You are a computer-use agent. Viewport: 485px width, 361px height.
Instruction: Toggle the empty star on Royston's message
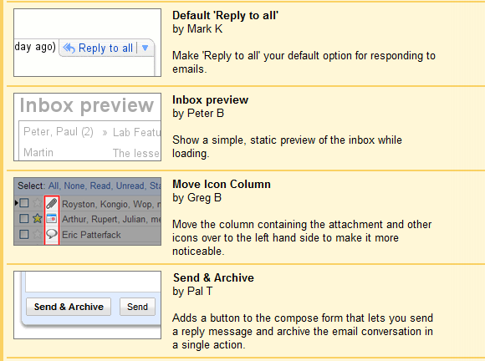point(38,203)
